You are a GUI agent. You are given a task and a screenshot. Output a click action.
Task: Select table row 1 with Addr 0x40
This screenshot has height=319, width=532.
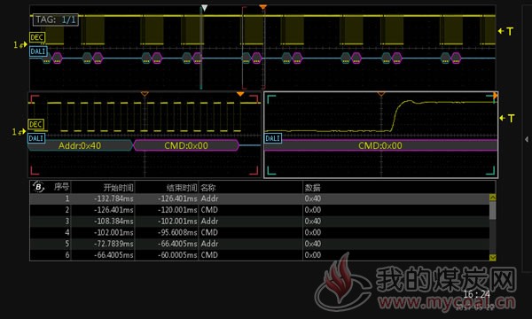pos(260,198)
